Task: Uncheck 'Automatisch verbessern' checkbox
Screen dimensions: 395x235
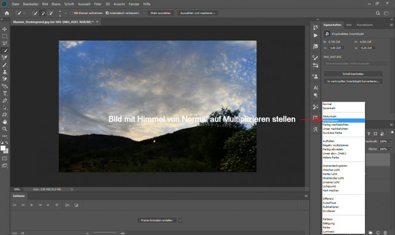Action: [x=107, y=13]
